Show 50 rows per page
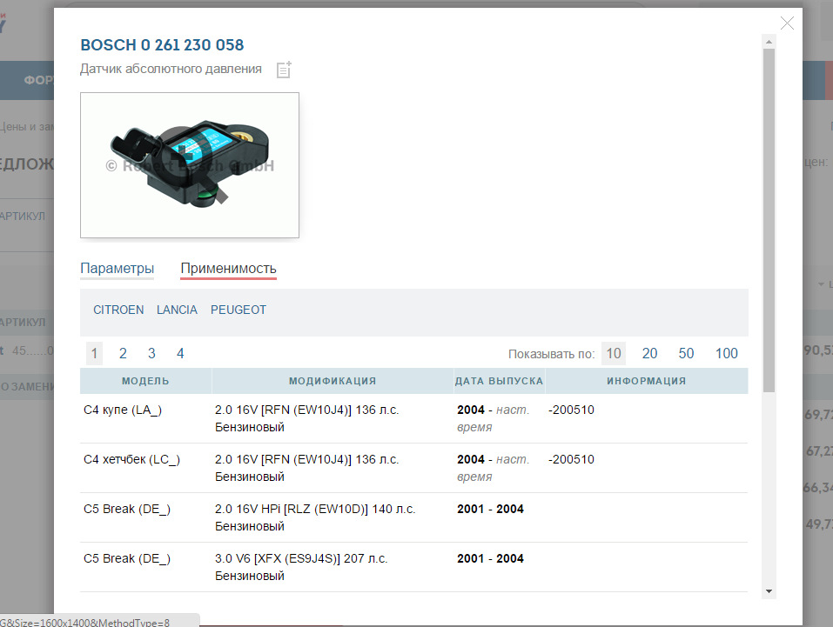 click(686, 354)
